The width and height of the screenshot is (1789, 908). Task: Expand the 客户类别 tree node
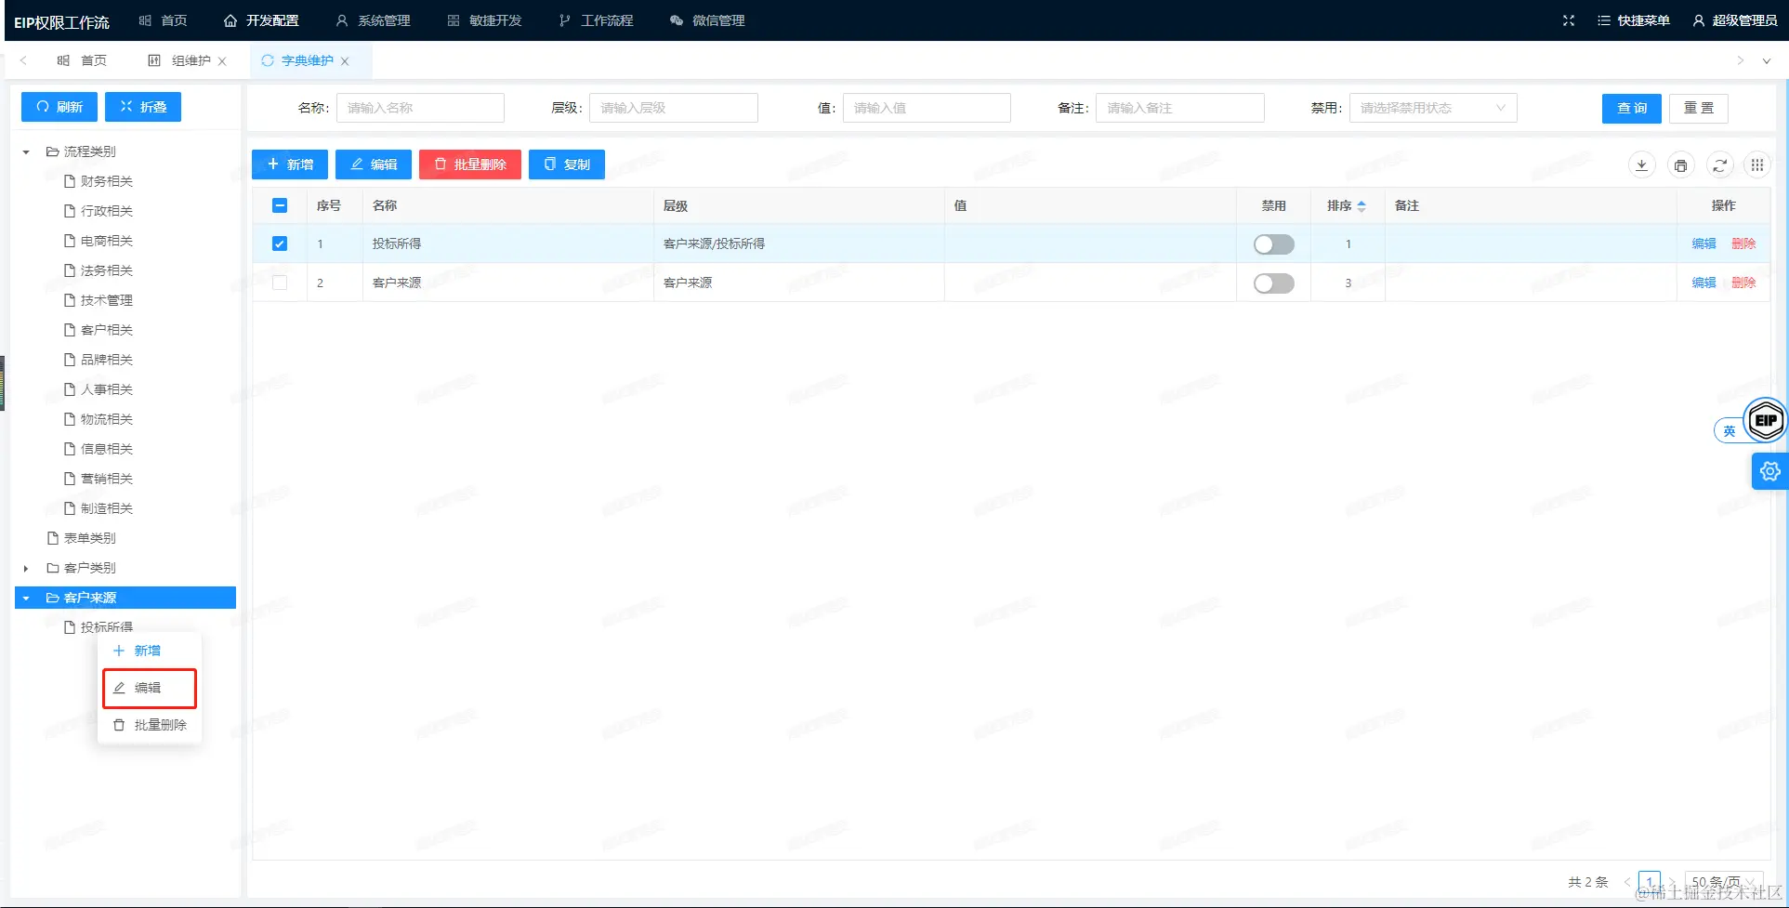coord(26,568)
